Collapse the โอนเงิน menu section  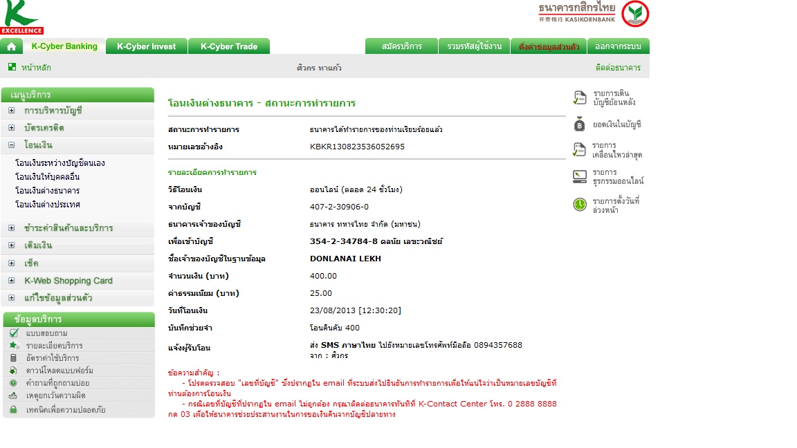point(11,144)
